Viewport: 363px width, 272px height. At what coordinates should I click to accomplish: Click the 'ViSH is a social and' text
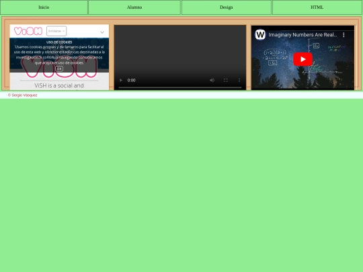click(59, 85)
